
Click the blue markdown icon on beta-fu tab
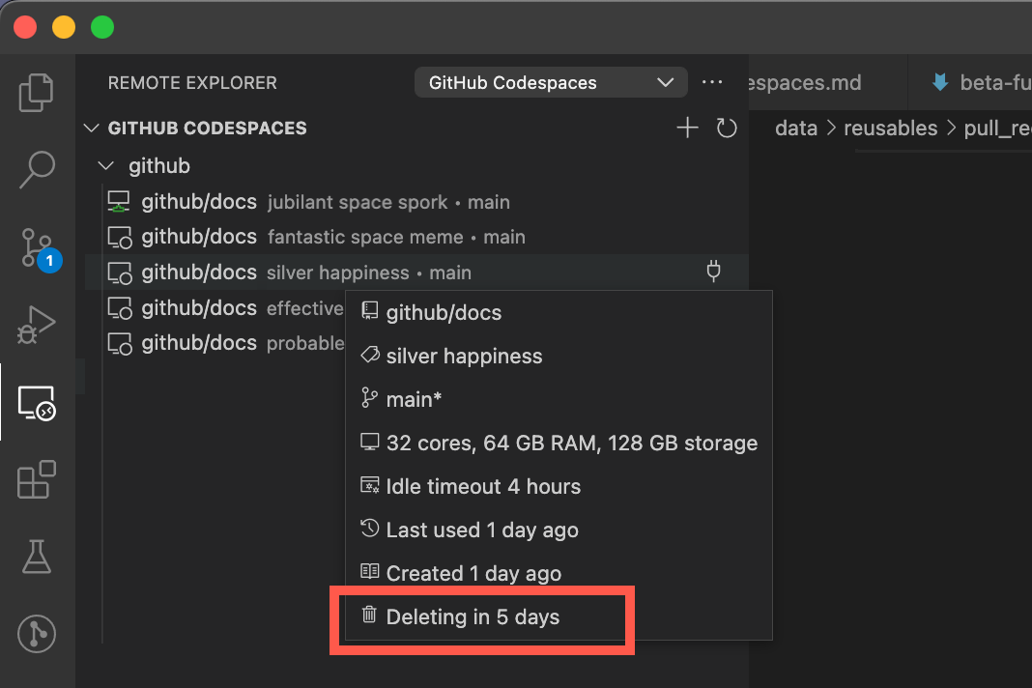(x=940, y=81)
